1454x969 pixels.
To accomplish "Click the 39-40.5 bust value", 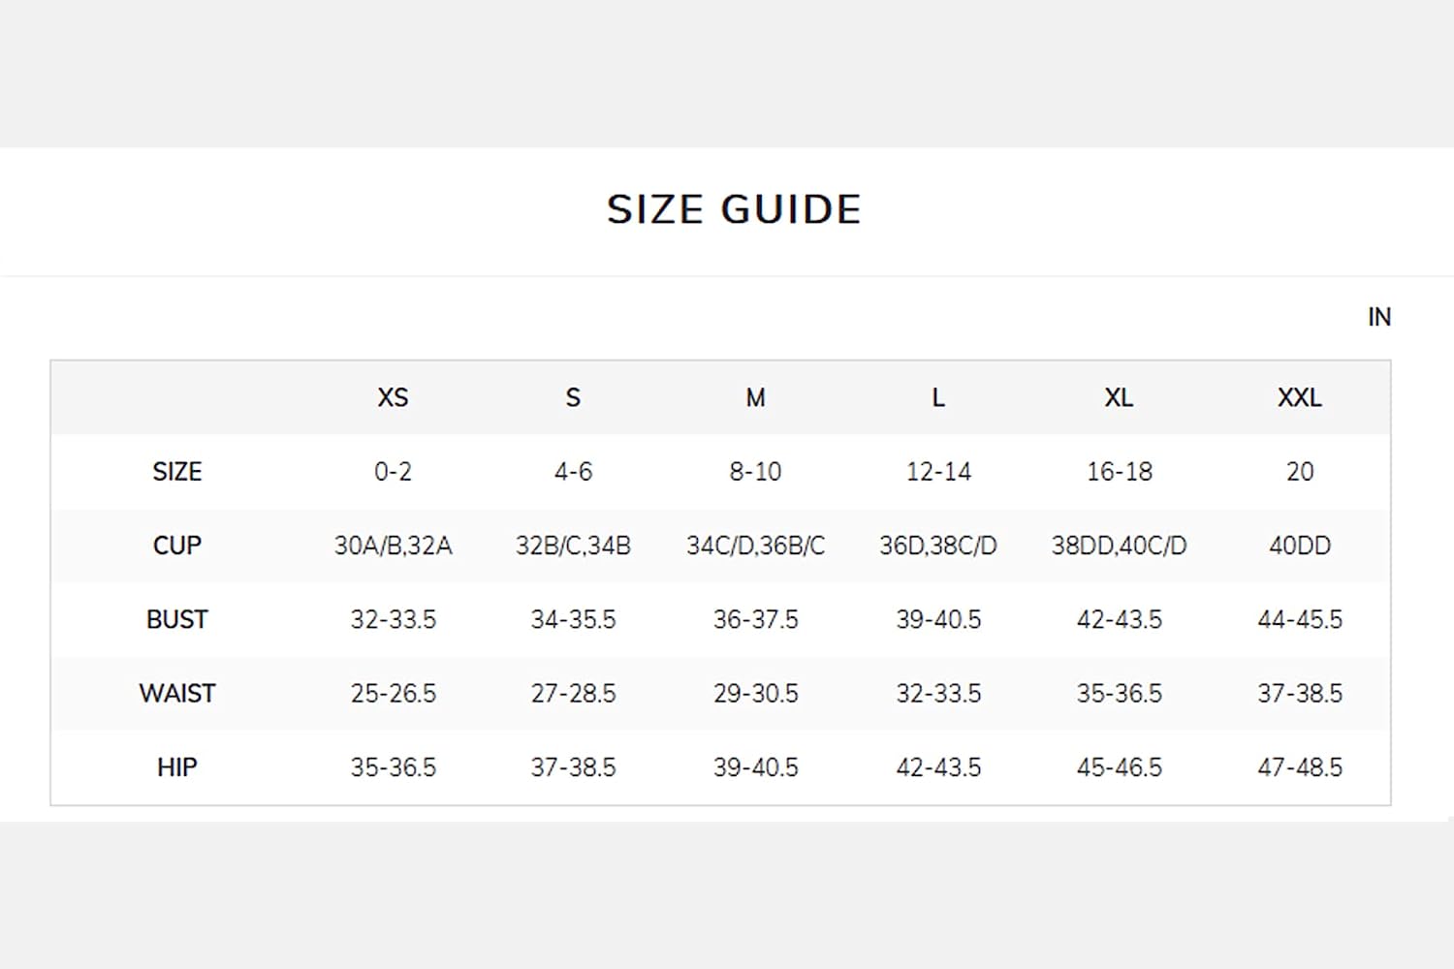I will point(937,619).
